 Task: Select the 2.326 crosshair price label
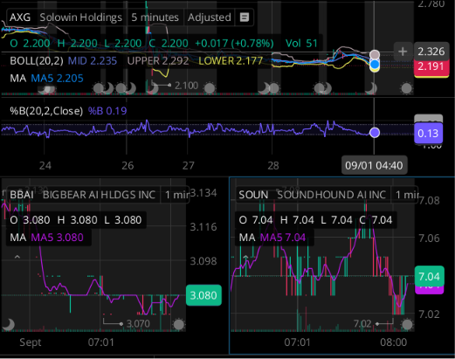(x=431, y=52)
